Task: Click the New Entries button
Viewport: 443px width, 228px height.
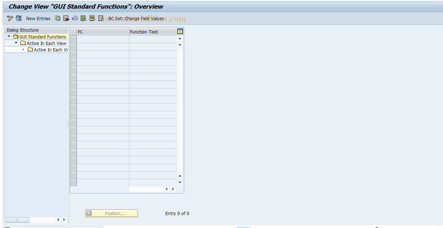Action: click(38, 18)
